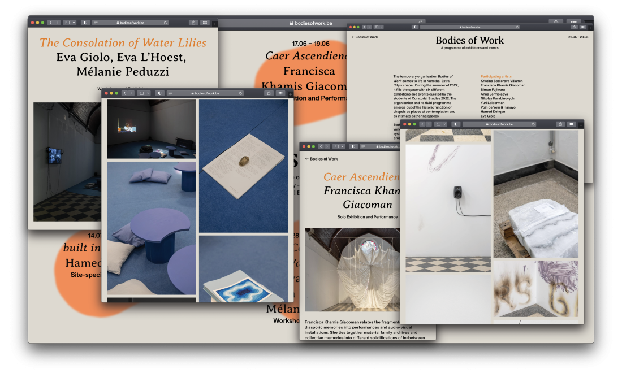Open reader view icon in Water Lilies window
This screenshot has height=373, width=622.
point(96,23)
